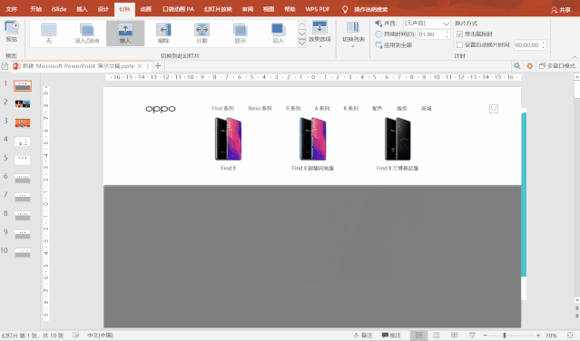Select the Push (推入) transition effect
Screen dimensions: 580x341
pos(125,34)
